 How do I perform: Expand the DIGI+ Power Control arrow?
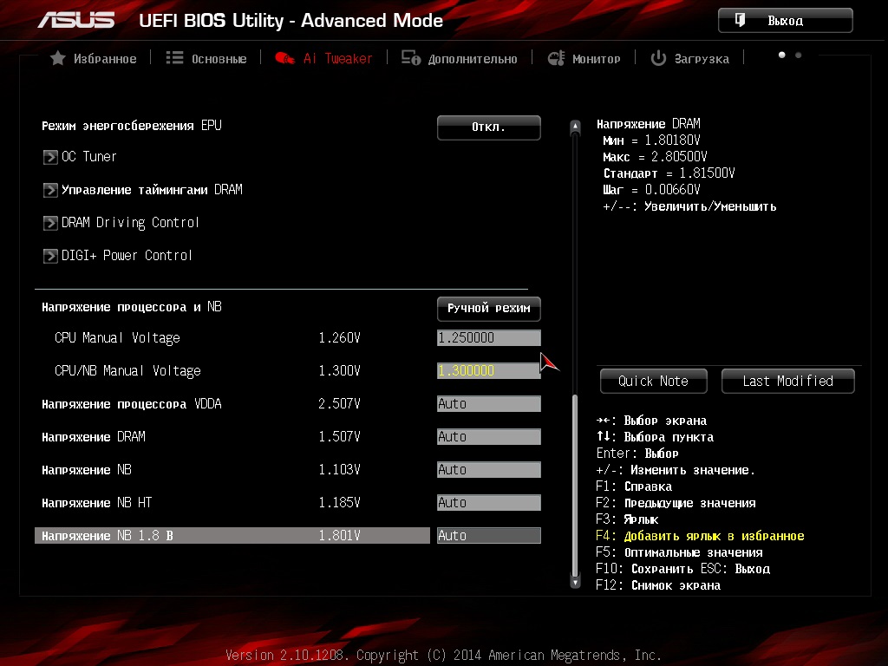[x=50, y=256]
